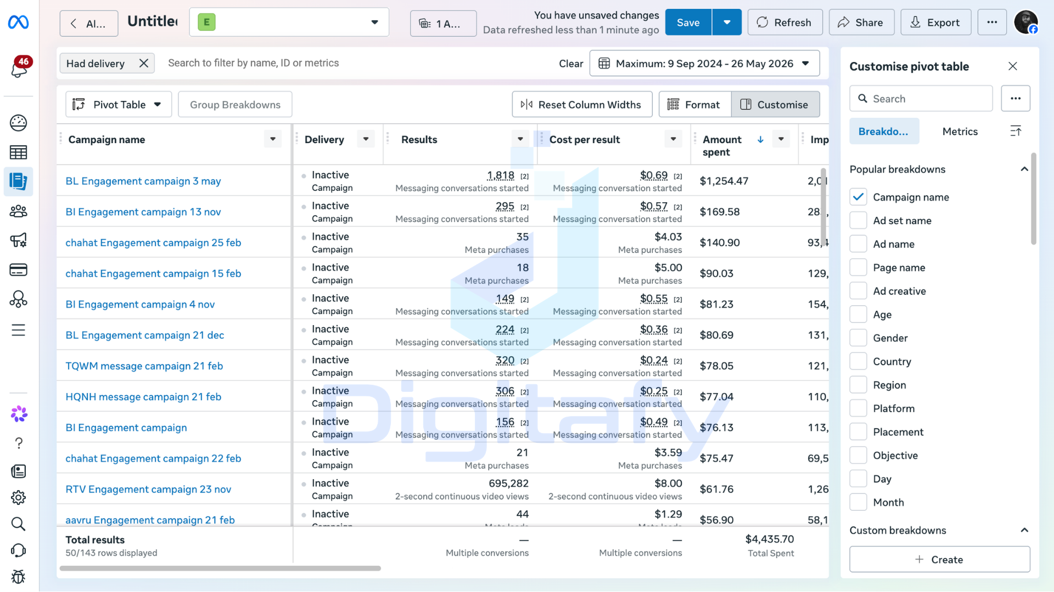This screenshot has height=592, width=1054.
Task: Open the top bar three-dots menu
Action: [992, 22]
